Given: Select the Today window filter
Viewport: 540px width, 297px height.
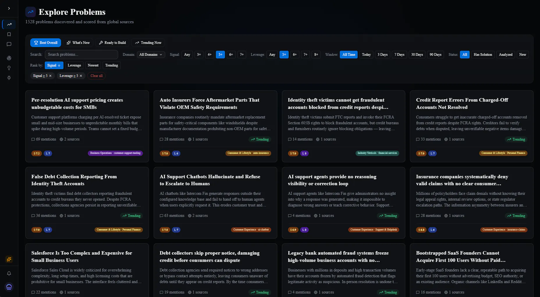Looking at the screenshot, I should point(366,55).
